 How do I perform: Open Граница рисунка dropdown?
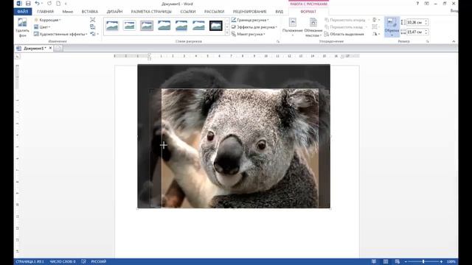coord(250,20)
